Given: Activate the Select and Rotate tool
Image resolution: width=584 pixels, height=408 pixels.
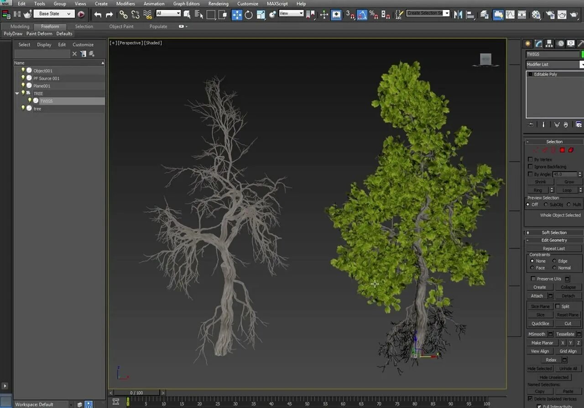Looking at the screenshot, I should [249, 14].
